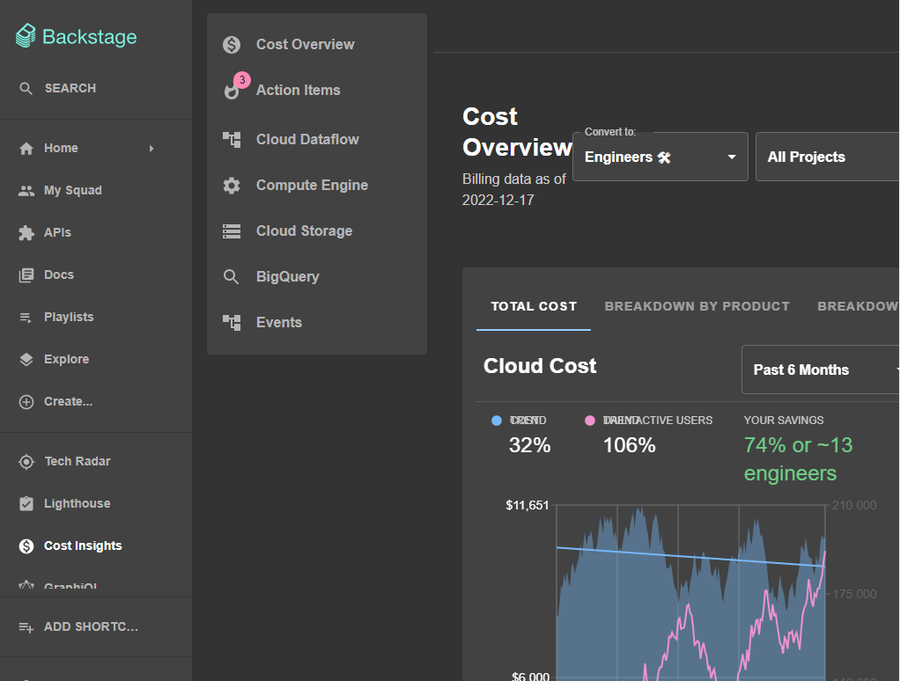Open the Events cost section

coord(279,322)
